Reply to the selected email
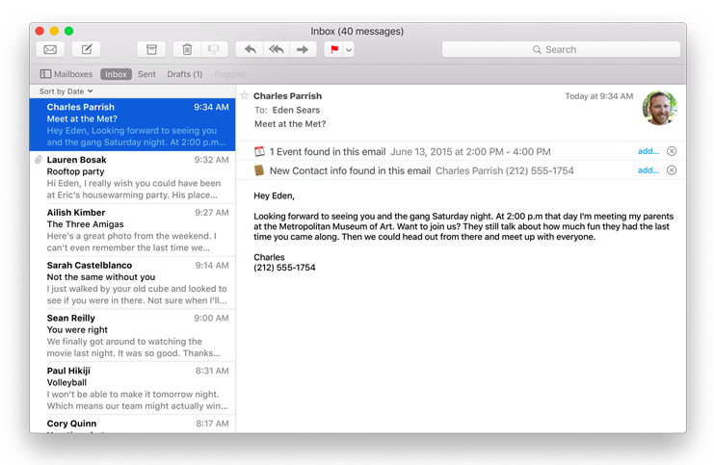 pyautogui.click(x=250, y=49)
